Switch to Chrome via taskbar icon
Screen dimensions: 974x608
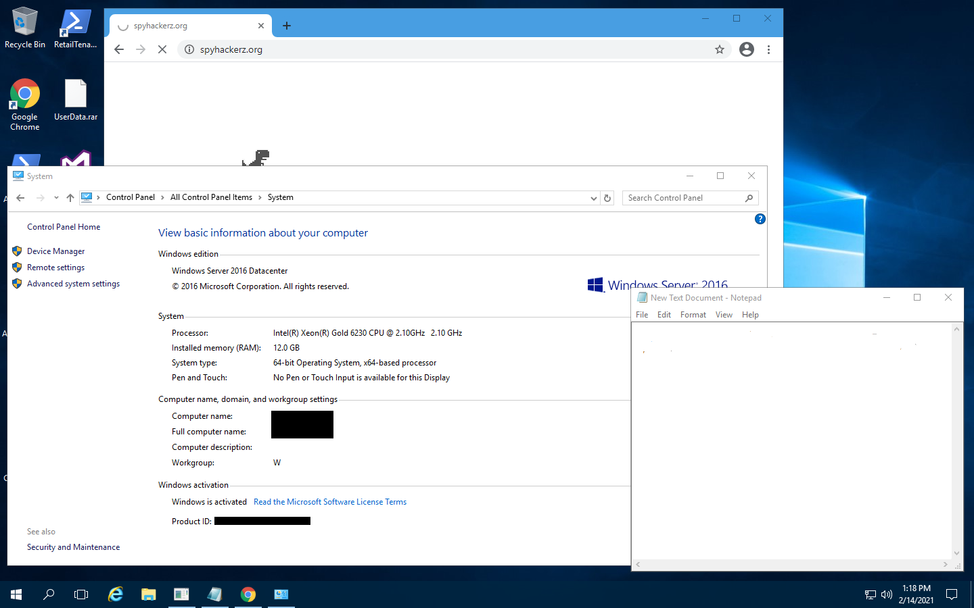pyautogui.click(x=248, y=594)
